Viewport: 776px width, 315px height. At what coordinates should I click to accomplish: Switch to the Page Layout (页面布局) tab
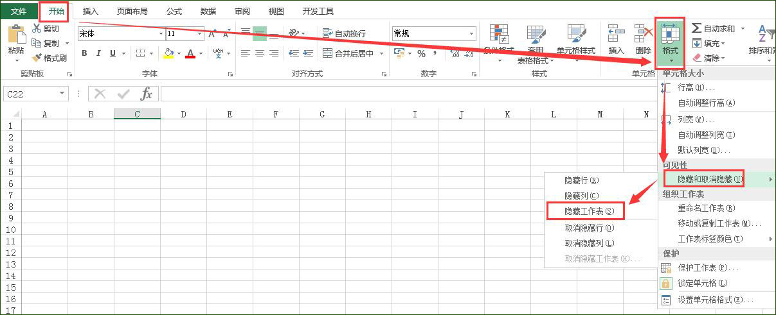coord(132,11)
